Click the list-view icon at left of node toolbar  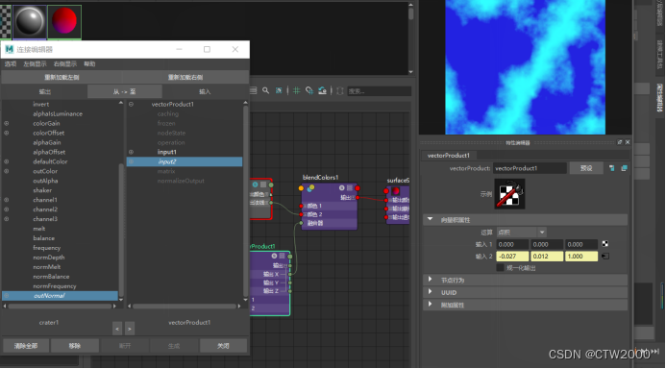253,90
